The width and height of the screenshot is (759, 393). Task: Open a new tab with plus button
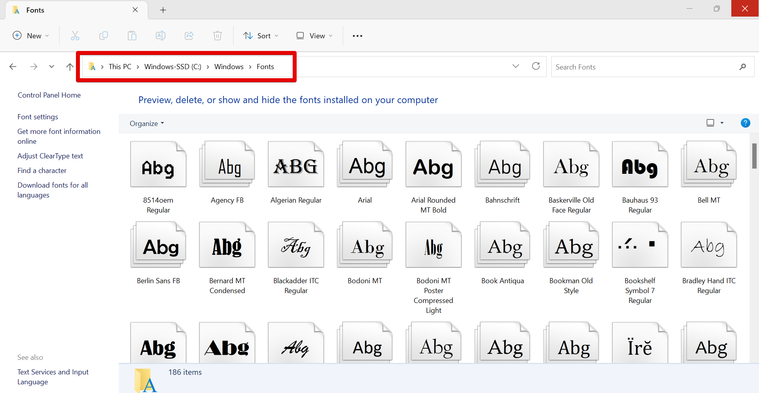coord(163,10)
